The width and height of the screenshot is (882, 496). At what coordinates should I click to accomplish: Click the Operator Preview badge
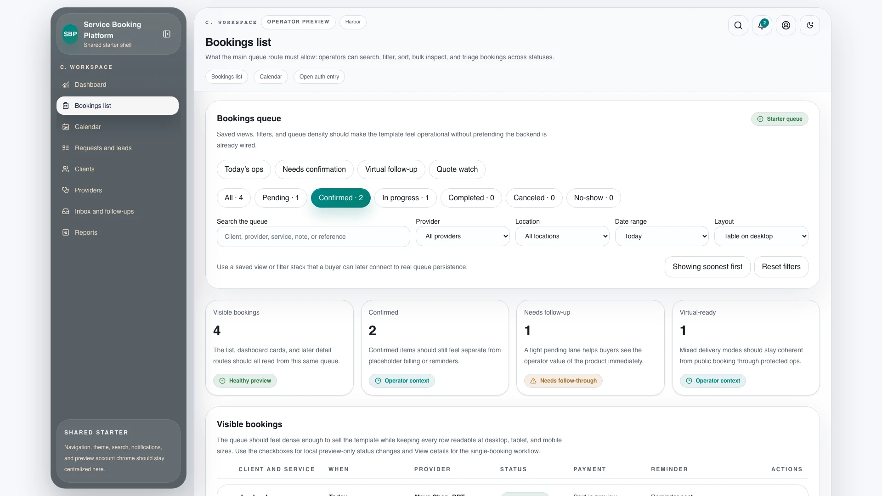[x=298, y=22]
